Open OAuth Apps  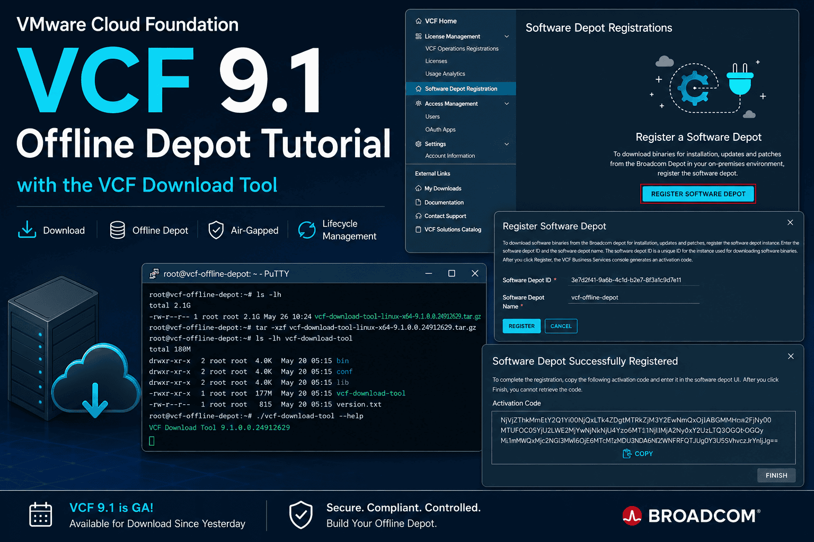pyautogui.click(x=440, y=130)
